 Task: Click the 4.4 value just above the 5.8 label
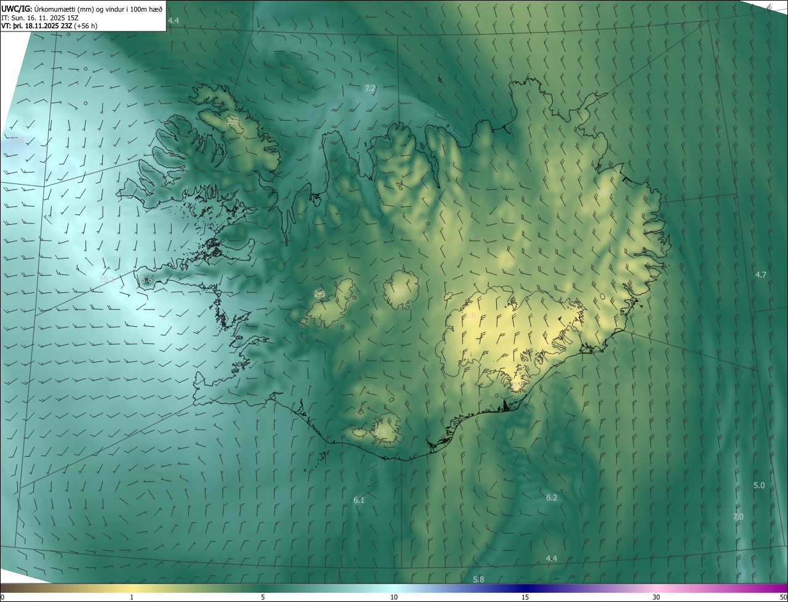[552, 558]
